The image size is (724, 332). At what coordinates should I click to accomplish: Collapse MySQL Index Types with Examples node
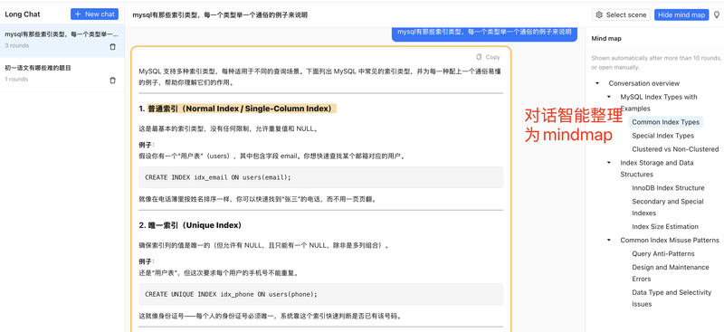pyautogui.click(x=609, y=97)
